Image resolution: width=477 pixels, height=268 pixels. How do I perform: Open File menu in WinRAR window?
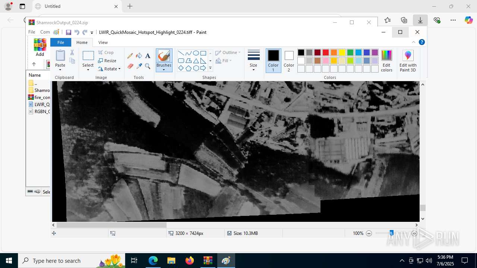click(32, 32)
